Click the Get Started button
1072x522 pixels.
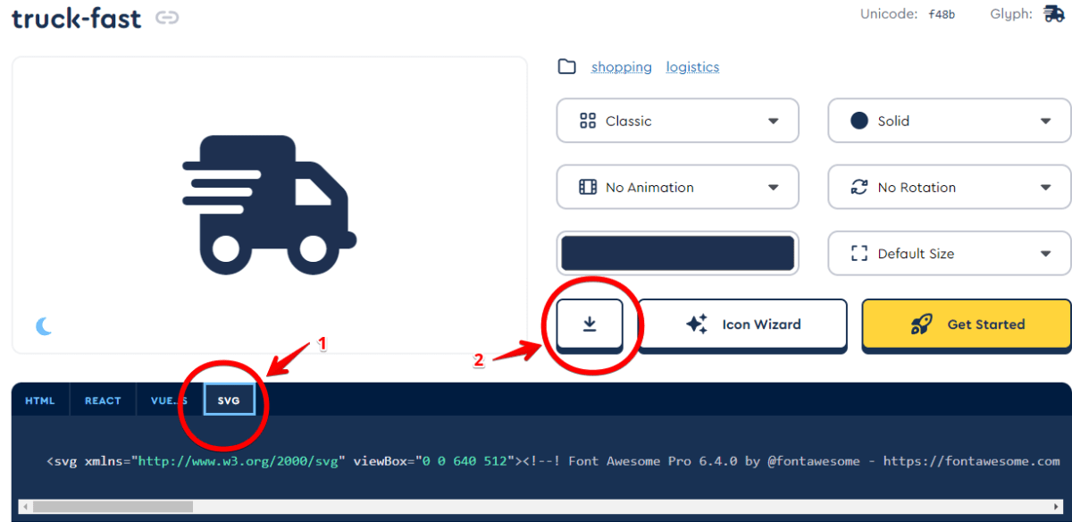[967, 324]
